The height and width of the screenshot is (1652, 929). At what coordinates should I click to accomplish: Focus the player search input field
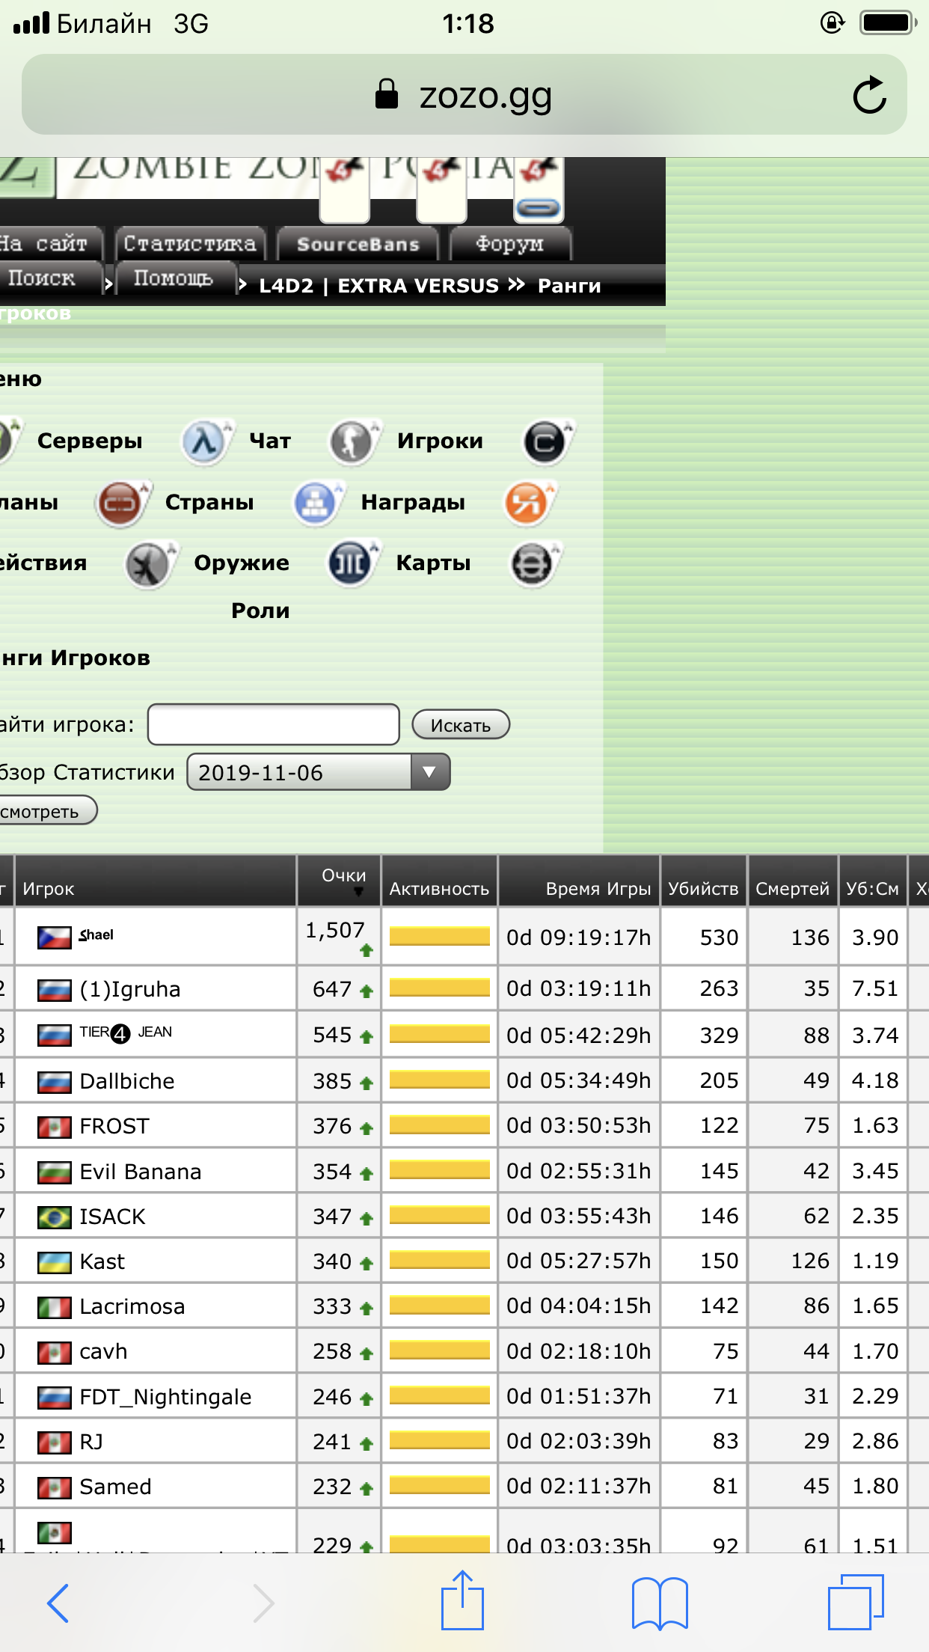[274, 724]
